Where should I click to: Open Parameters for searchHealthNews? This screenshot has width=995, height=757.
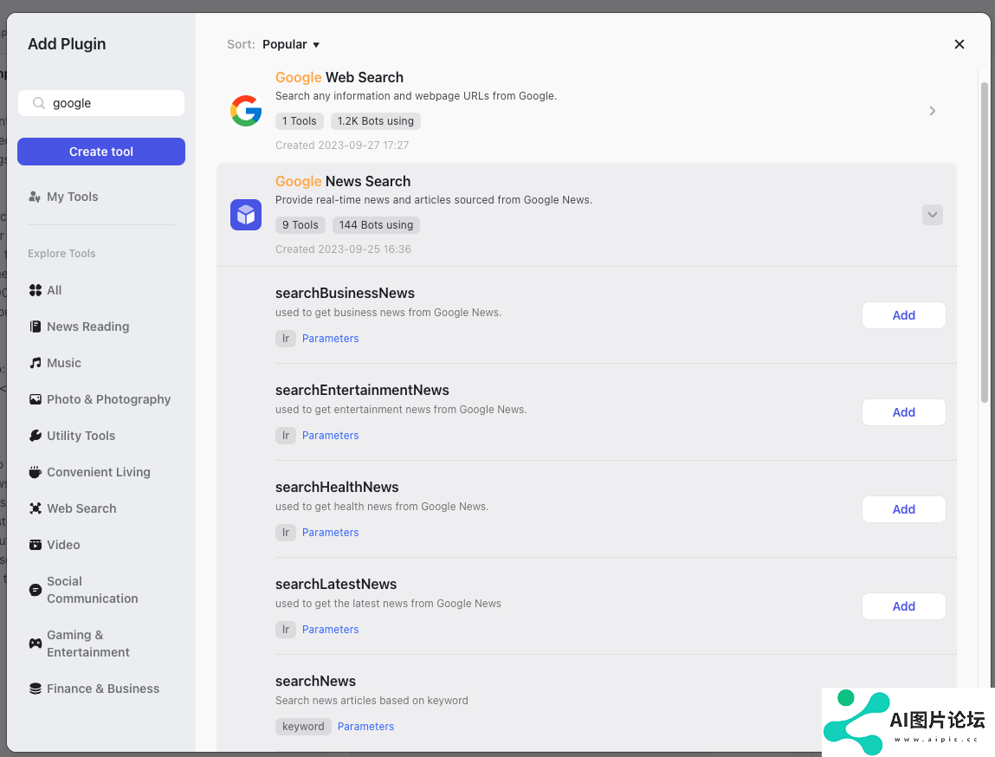tap(330, 533)
